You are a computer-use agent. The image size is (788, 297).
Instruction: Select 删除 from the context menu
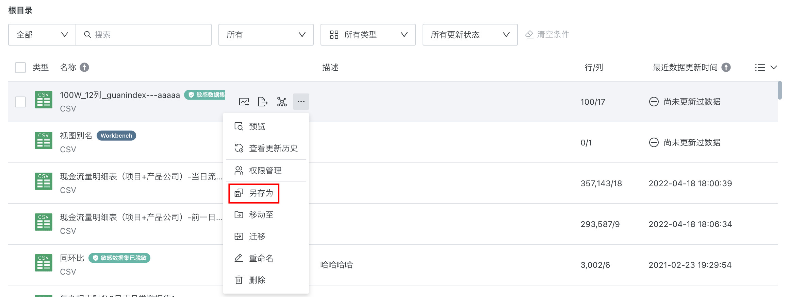(x=257, y=280)
